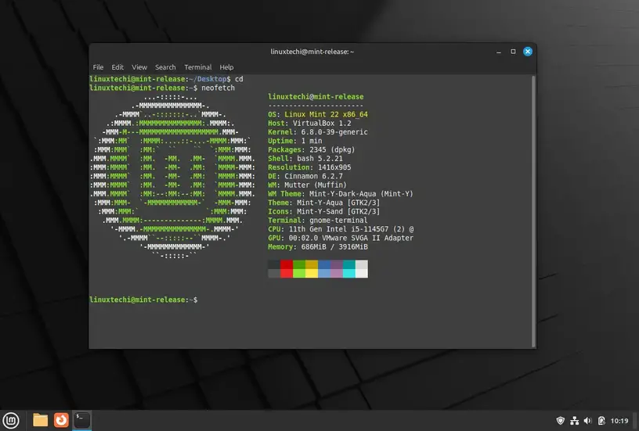Screen dimensions: 639x431
Task: Launch the Files manager from the panel
Action: pyautogui.click(x=41, y=420)
